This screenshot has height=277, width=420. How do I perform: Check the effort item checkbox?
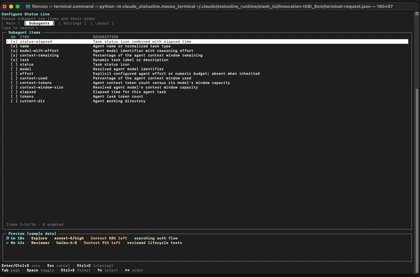(14, 74)
